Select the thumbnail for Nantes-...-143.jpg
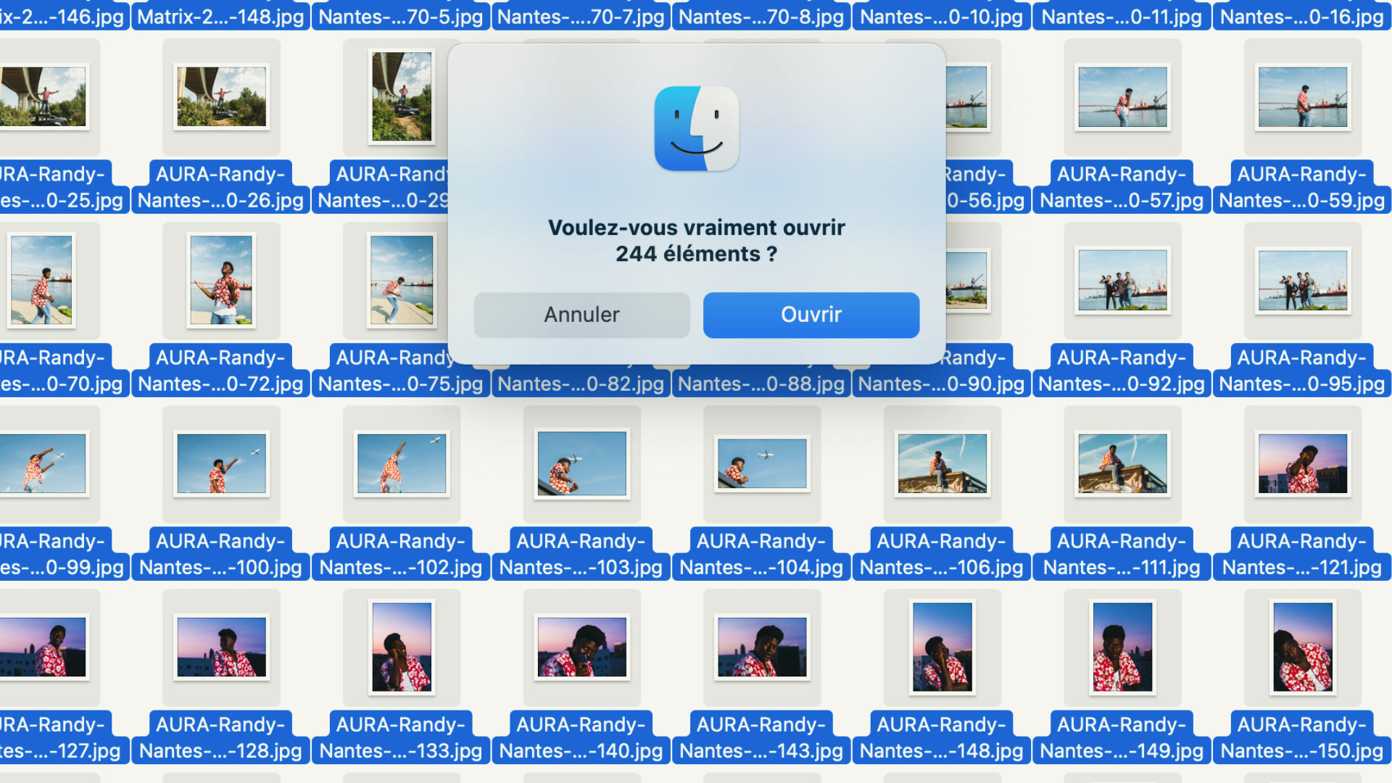The image size is (1392, 783). (x=762, y=647)
